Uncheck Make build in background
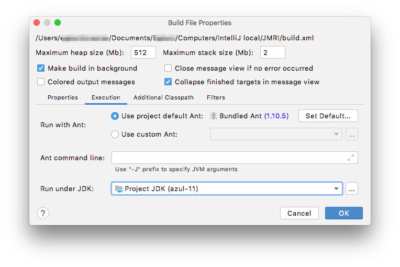 coord(41,68)
